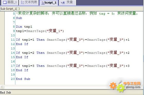Select the Script_1 tab
This screenshot has height=95, width=144.
(49, 3)
